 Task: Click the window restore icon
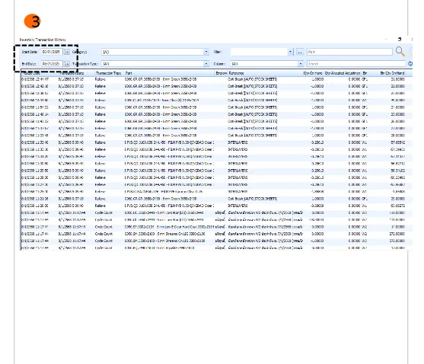[400, 40]
